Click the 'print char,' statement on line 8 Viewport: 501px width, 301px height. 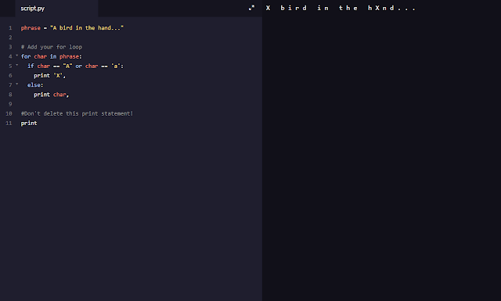(52, 95)
